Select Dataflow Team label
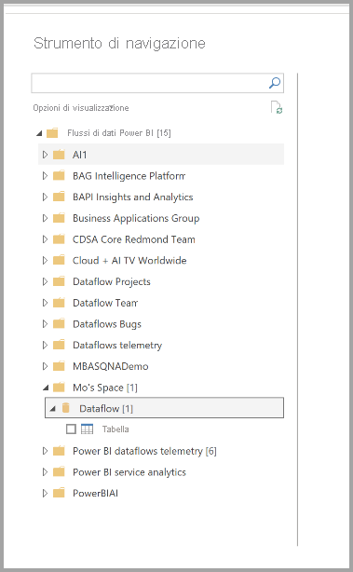 click(105, 303)
